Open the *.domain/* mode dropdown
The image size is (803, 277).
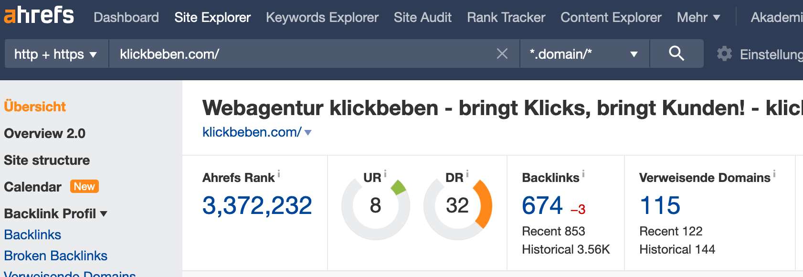(x=584, y=53)
